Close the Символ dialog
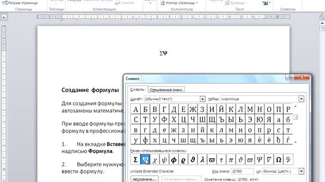The width and height of the screenshot is (325, 182). [302, 77]
